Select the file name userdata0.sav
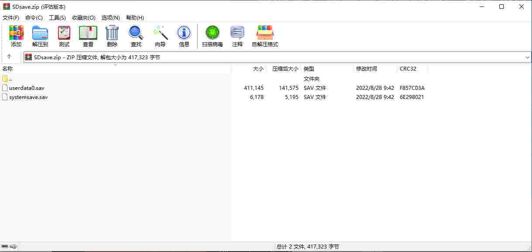 point(27,88)
